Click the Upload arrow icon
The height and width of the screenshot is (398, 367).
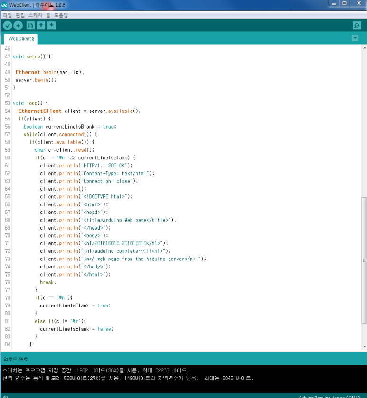coord(18,26)
